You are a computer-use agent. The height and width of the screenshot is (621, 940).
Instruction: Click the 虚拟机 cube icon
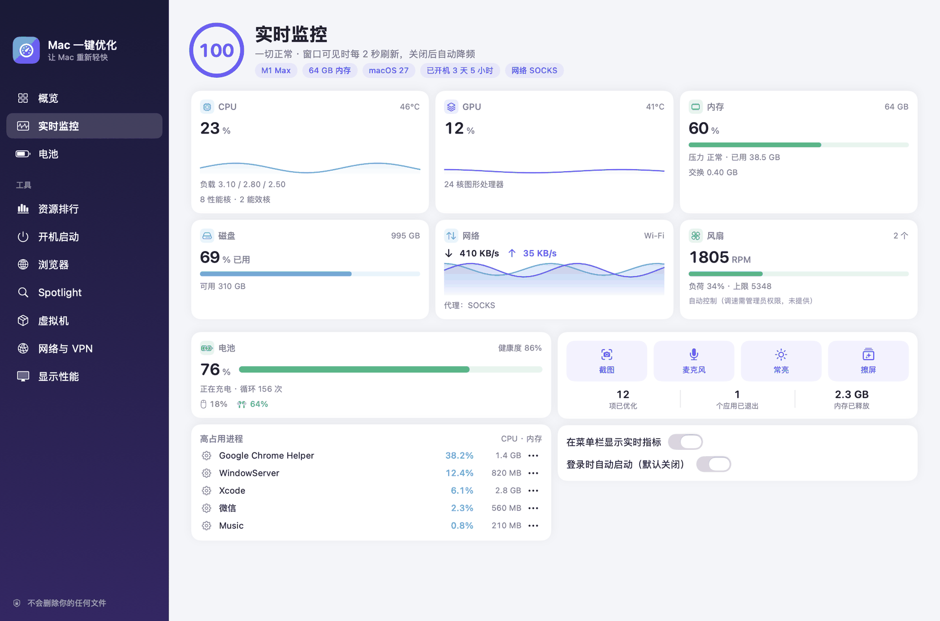coord(23,320)
